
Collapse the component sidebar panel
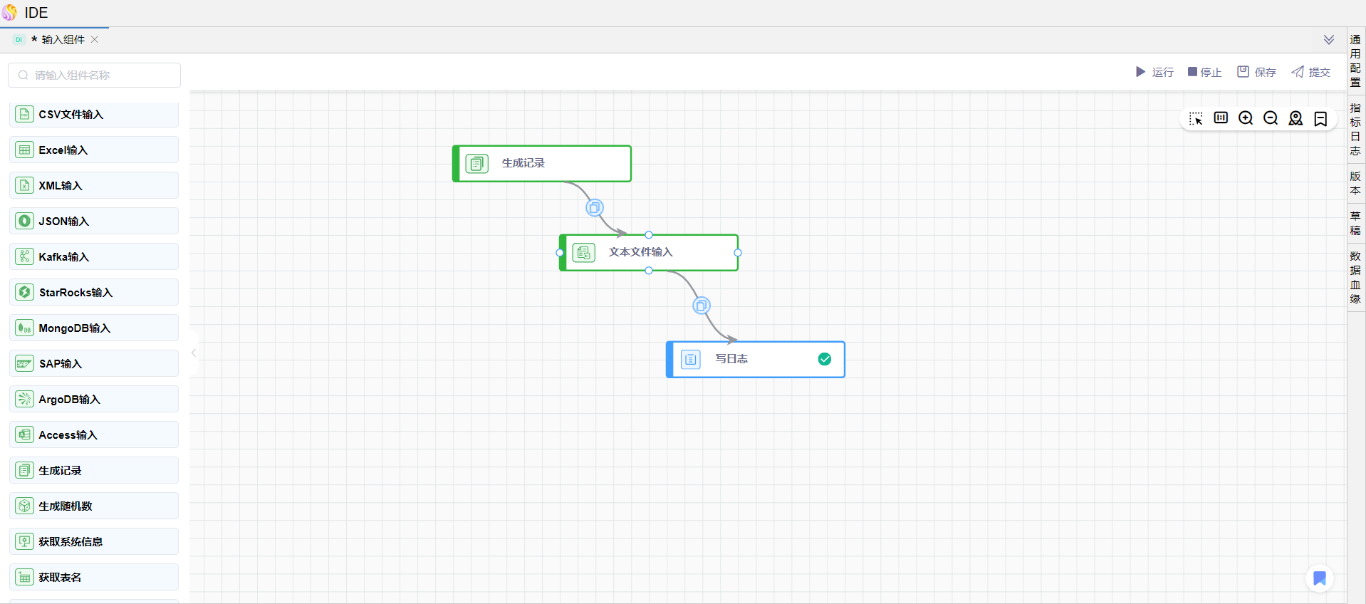[194, 353]
